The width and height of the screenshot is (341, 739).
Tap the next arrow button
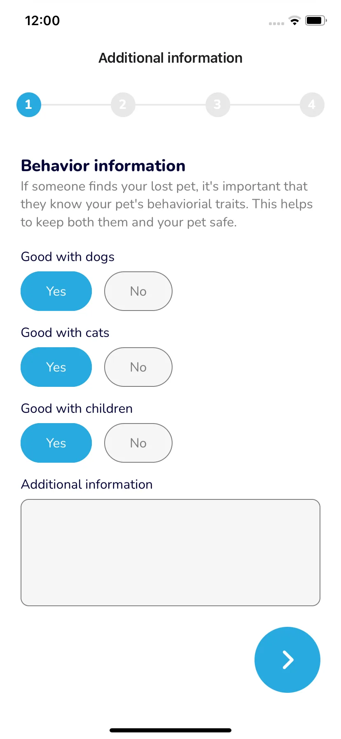(x=287, y=660)
